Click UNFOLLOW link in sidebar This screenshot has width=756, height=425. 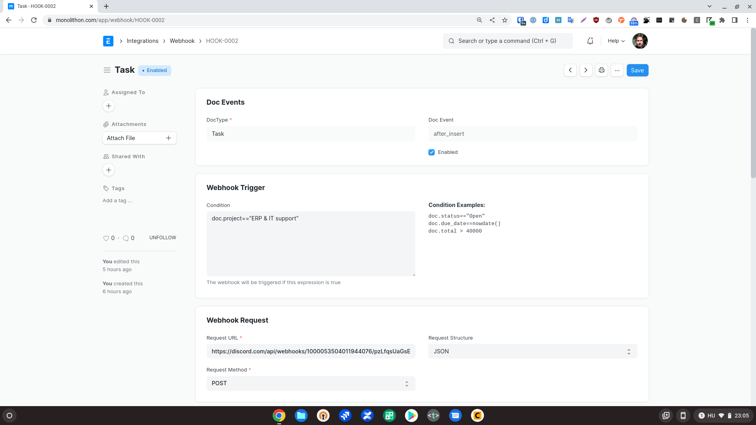(x=163, y=238)
